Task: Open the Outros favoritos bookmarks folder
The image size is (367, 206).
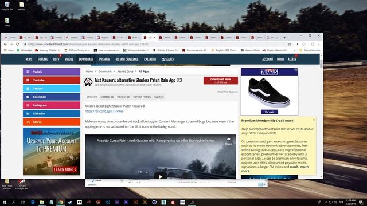Action: pos(310,50)
